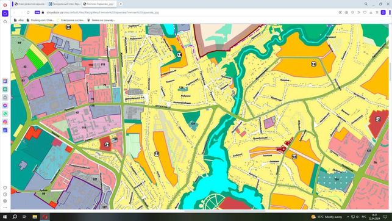Toggle the VPN badge in address bar
Viewport: 392px width, 221px height.
pos(37,12)
